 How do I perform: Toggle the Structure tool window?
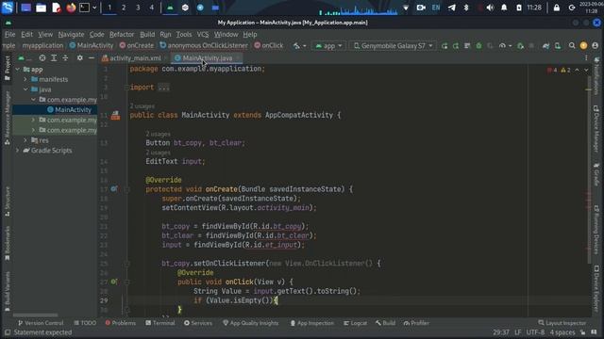click(7, 202)
